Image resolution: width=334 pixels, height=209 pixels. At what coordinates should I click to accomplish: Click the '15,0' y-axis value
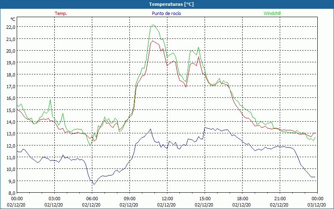tap(11, 110)
